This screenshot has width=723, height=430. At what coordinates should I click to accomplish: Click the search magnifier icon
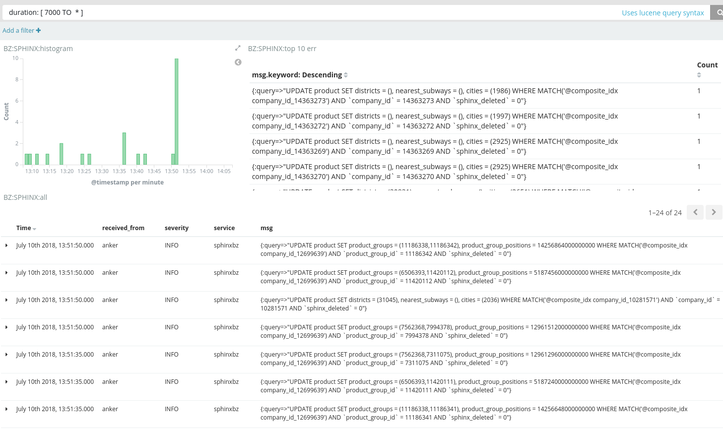pos(718,12)
